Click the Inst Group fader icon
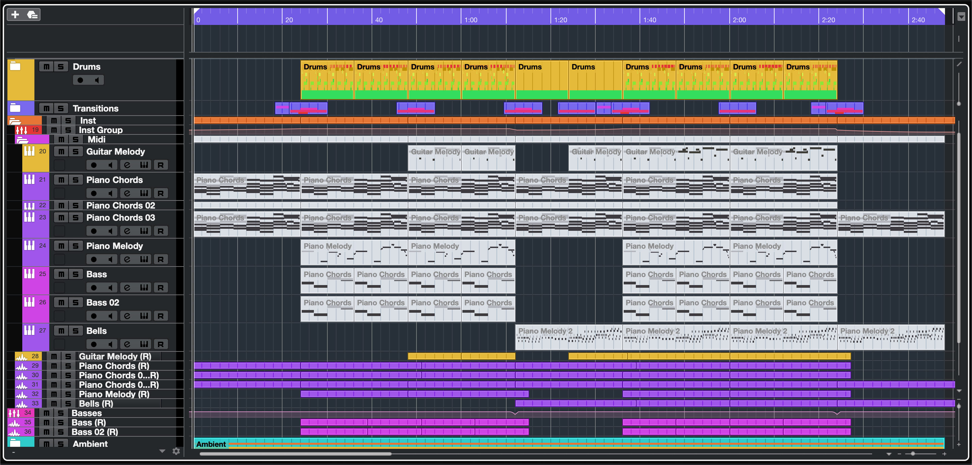Screen dimensions: 972x465 pos(22,130)
